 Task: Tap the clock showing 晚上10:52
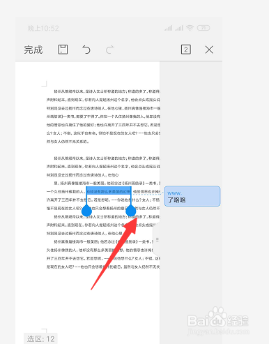pos(43,29)
